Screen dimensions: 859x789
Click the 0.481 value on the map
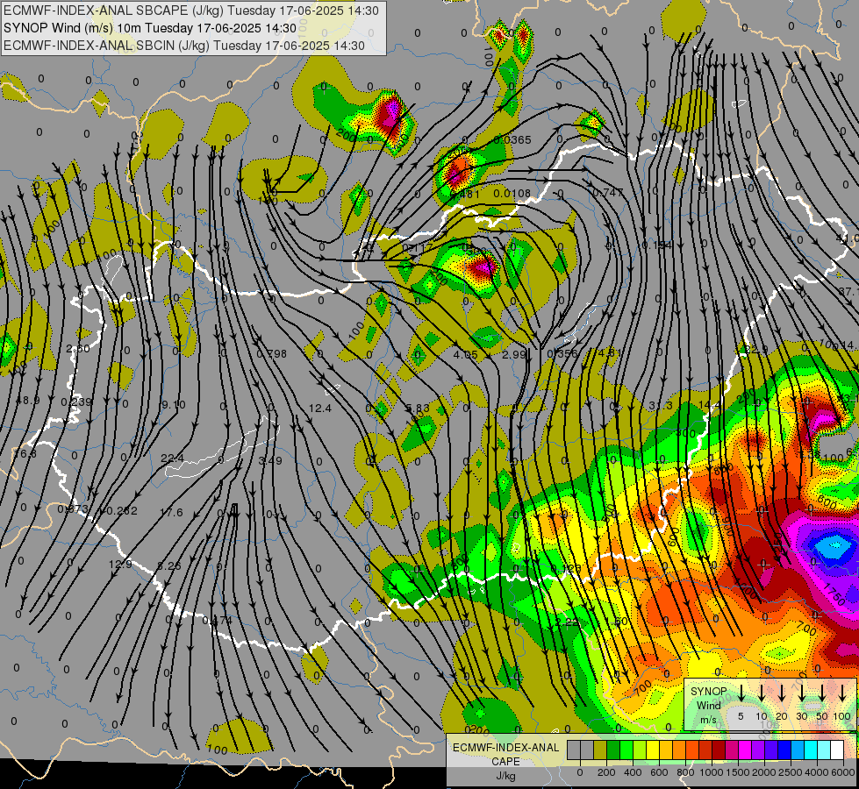click(x=465, y=194)
